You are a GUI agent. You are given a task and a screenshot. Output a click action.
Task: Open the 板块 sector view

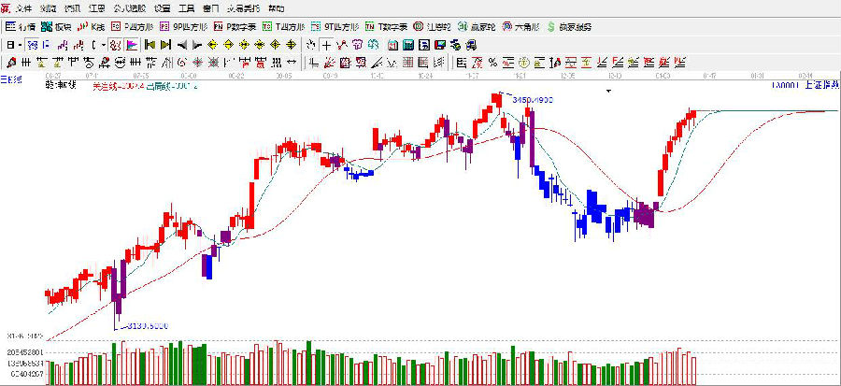click(x=56, y=27)
